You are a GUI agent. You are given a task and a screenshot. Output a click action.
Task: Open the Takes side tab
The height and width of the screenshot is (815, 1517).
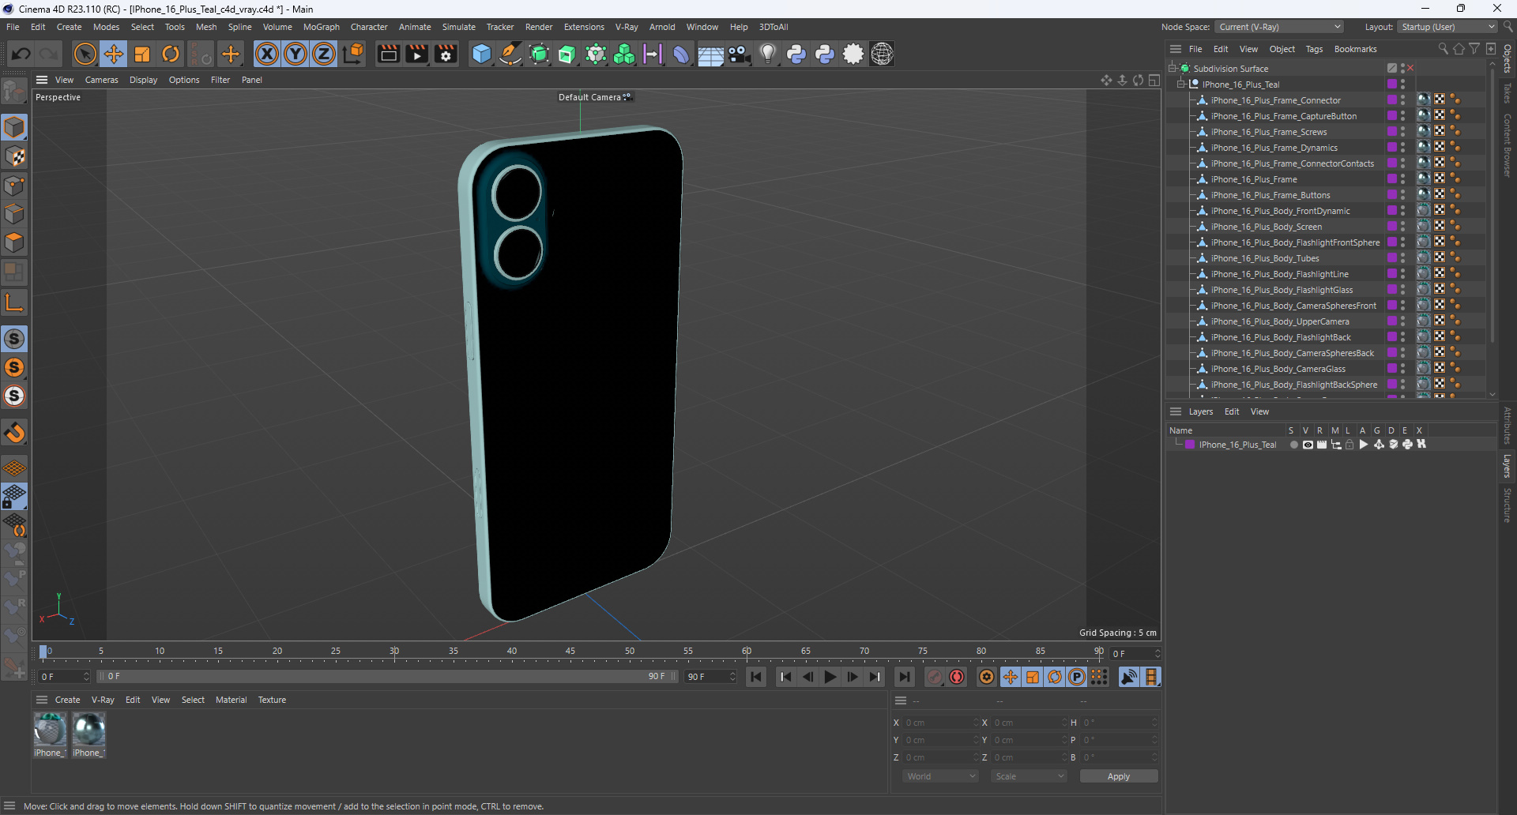pos(1508,92)
